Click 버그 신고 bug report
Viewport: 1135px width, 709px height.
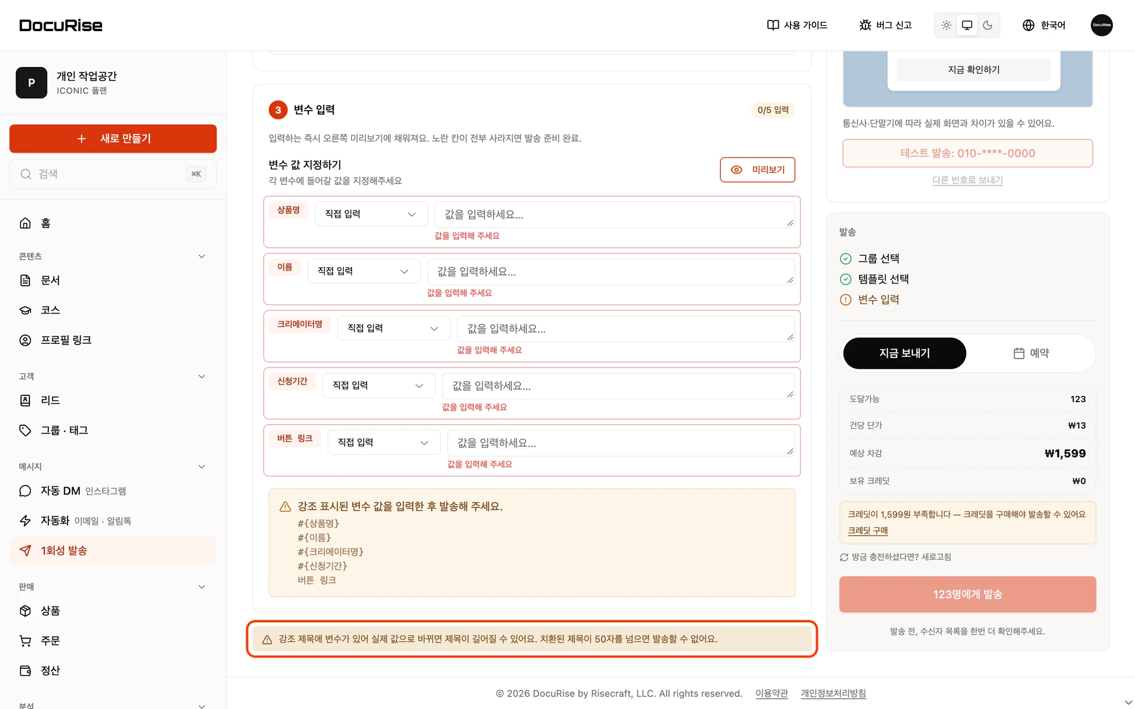[885, 26]
